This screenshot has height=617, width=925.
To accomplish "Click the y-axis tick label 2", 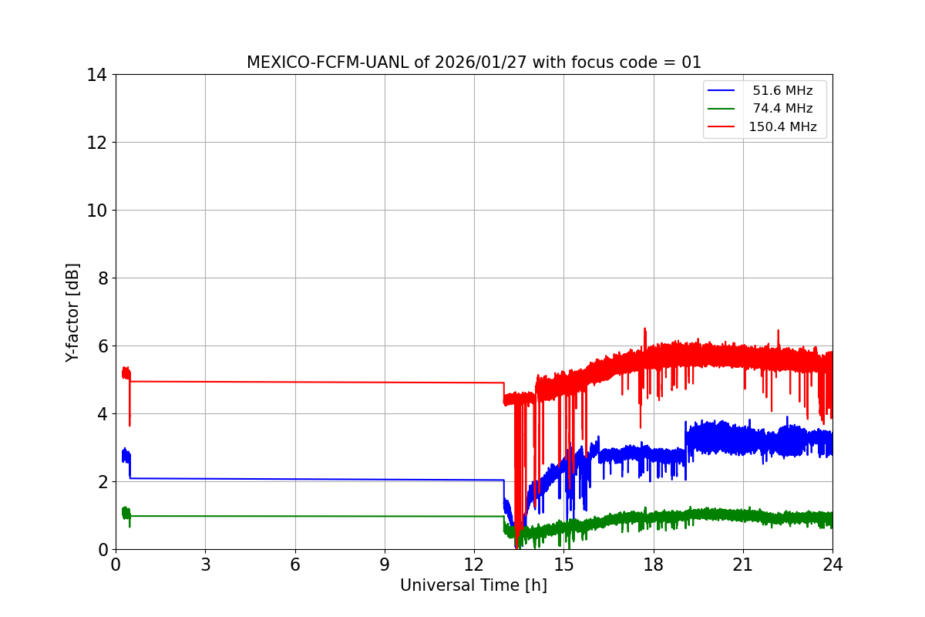I will (102, 483).
